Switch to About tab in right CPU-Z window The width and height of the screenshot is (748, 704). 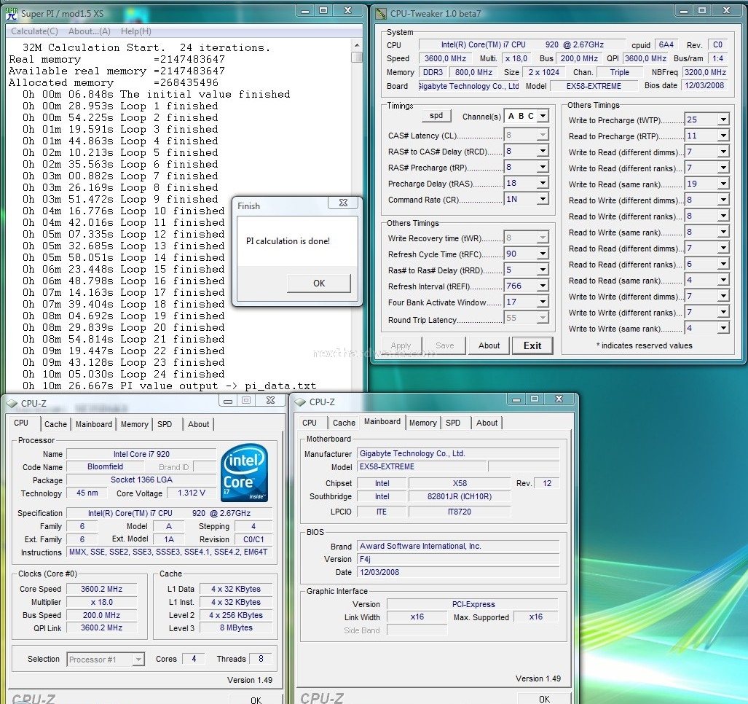tap(487, 423)
